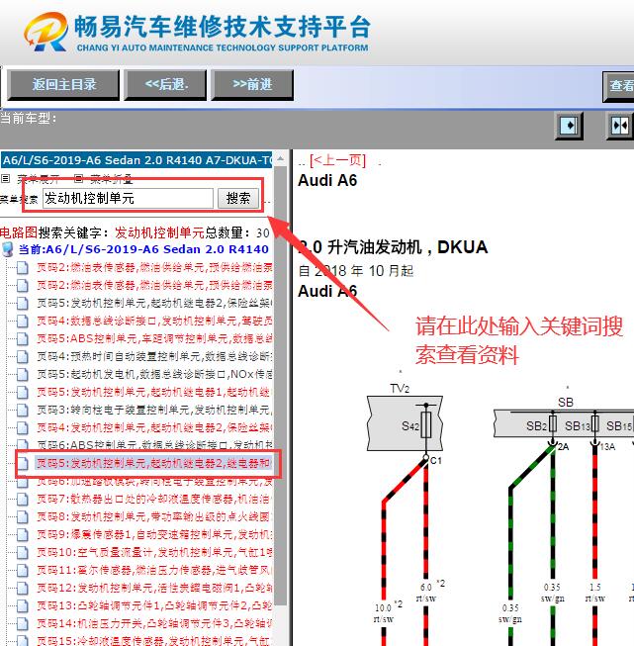This screenshot has height=646, width=634.
Task: Click the SB13 fuse in wiring diagram
Action: coord(594,424)
